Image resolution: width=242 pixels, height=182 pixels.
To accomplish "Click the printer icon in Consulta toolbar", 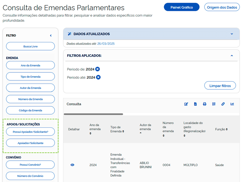I will point(205,104).
